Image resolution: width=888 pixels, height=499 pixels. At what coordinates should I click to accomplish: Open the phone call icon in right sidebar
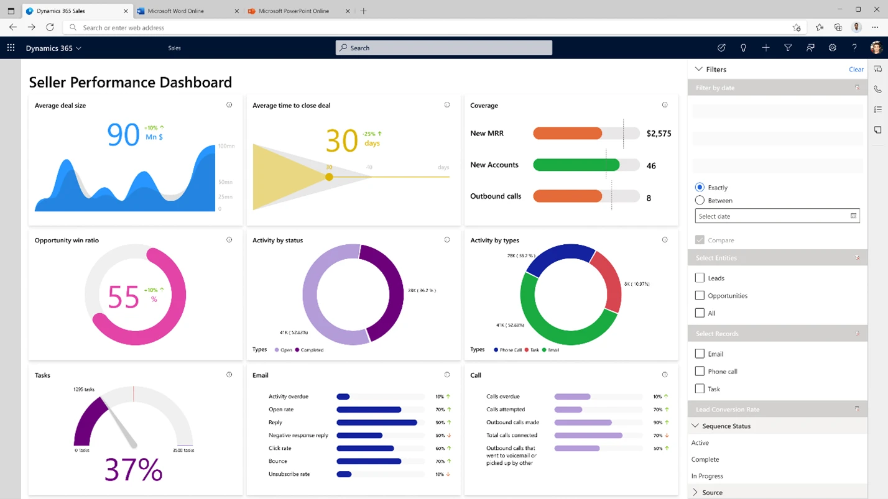pyautogui.click(x=877, y=89)
